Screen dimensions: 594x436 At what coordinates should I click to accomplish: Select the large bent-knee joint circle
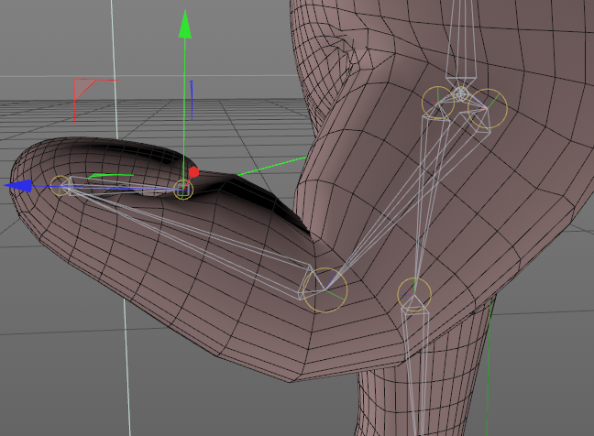[x=325, y=290]
